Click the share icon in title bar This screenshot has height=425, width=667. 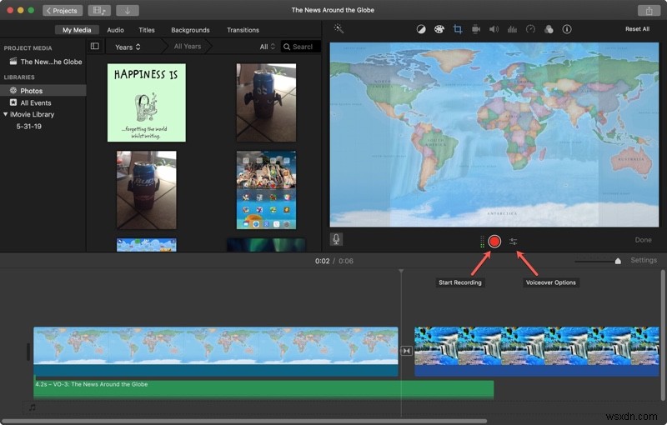(648, 10)
